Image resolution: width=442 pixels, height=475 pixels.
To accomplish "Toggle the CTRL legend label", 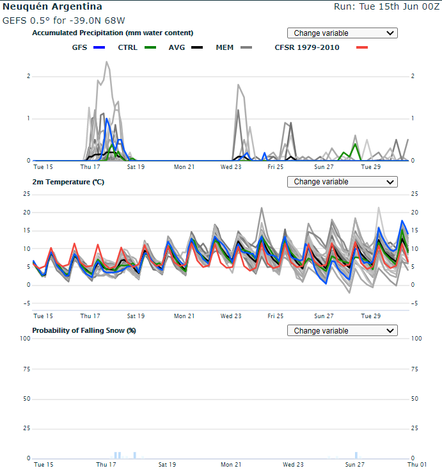I will 127,47.
